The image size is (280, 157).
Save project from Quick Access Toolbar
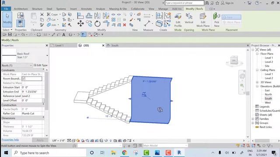pos(10,34)
